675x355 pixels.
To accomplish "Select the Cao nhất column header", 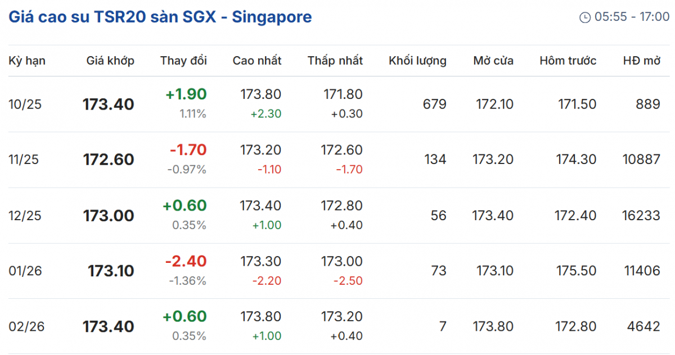I will 257,61.
